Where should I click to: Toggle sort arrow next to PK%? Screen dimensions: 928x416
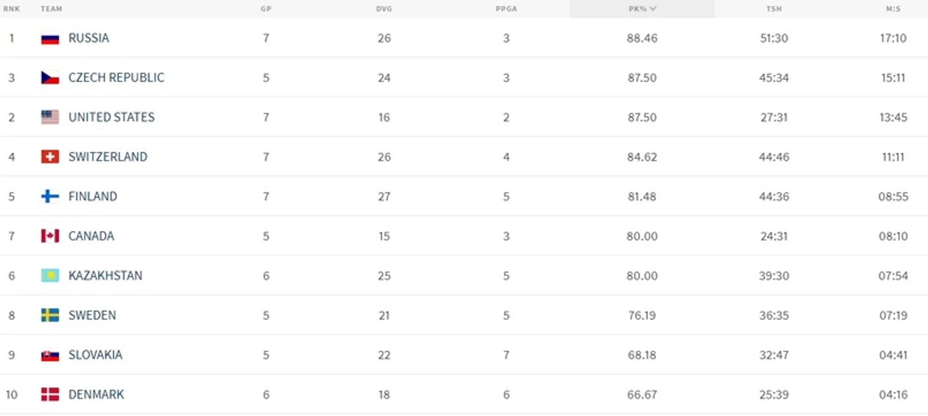point(653,9)
